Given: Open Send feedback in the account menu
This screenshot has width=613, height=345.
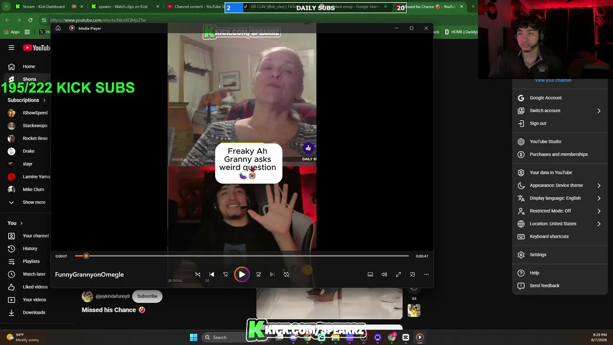Looking at the screenshot, I should point(560,286).
